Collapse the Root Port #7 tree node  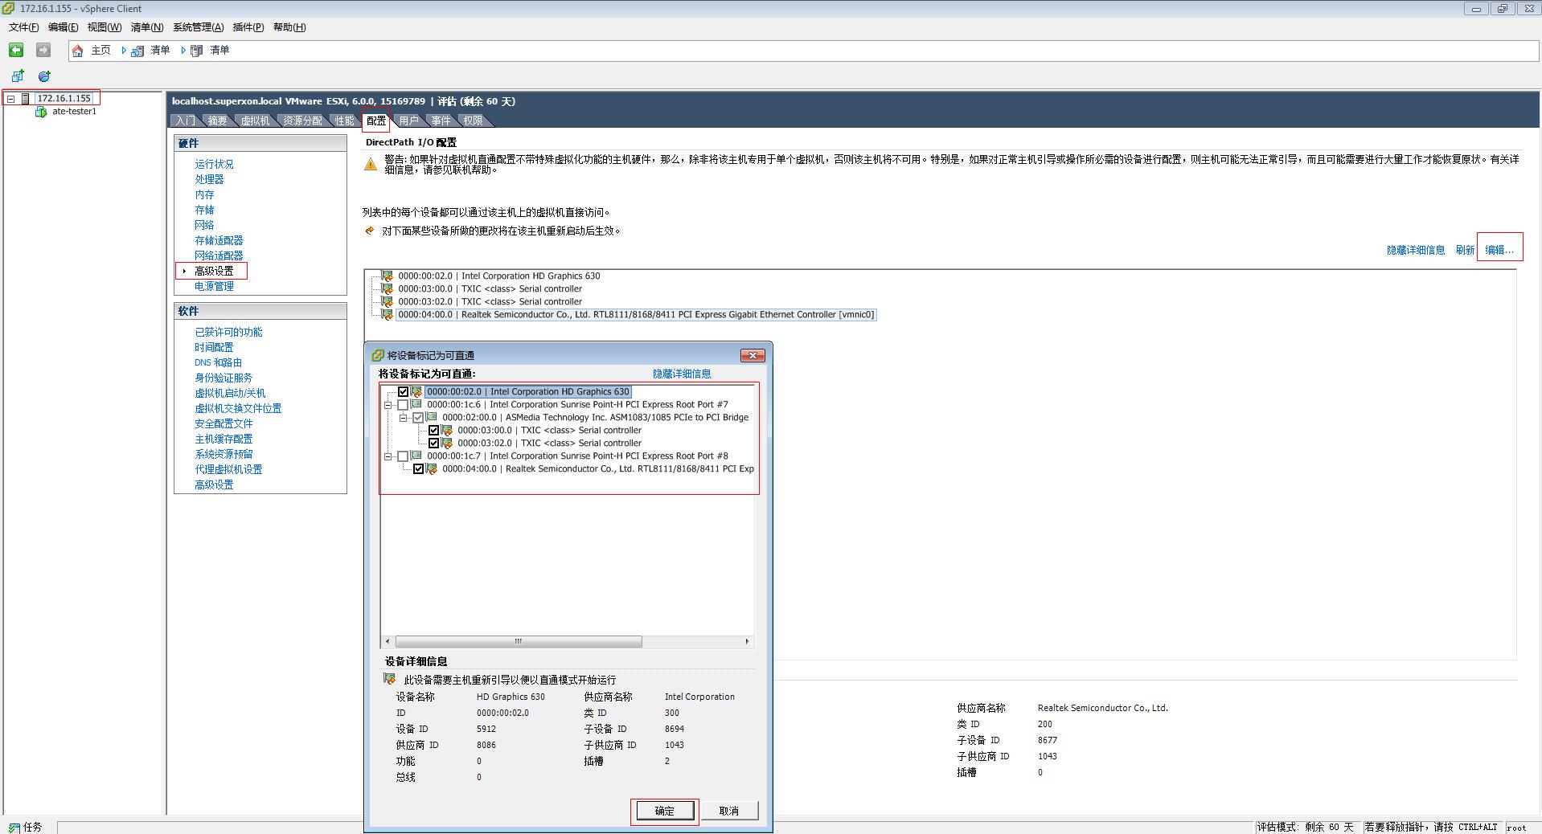[x=388, y=405]
